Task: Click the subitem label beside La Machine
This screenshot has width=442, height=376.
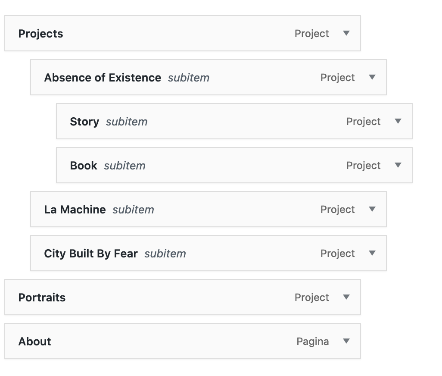Action: pos(133,210)
